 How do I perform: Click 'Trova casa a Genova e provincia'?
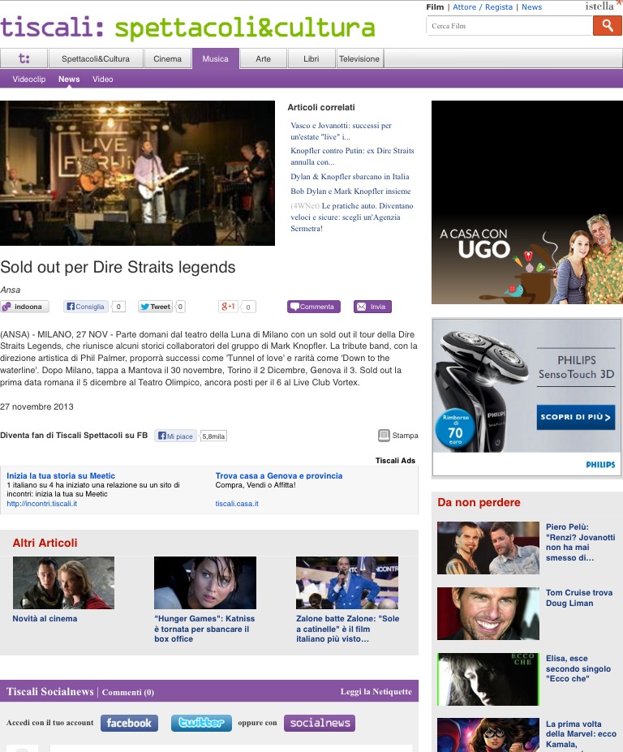(x=279, y=475)
